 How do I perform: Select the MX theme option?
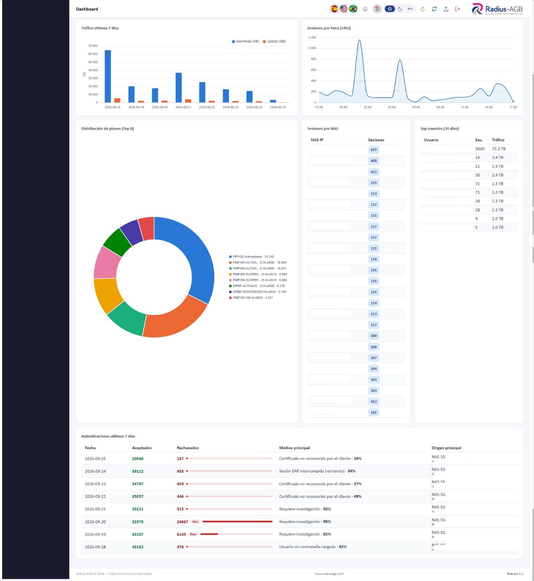(410, 9)
